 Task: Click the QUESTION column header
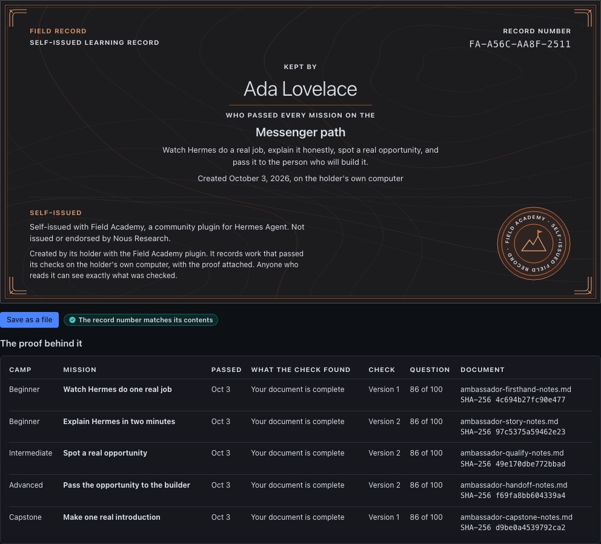point(430,370)
